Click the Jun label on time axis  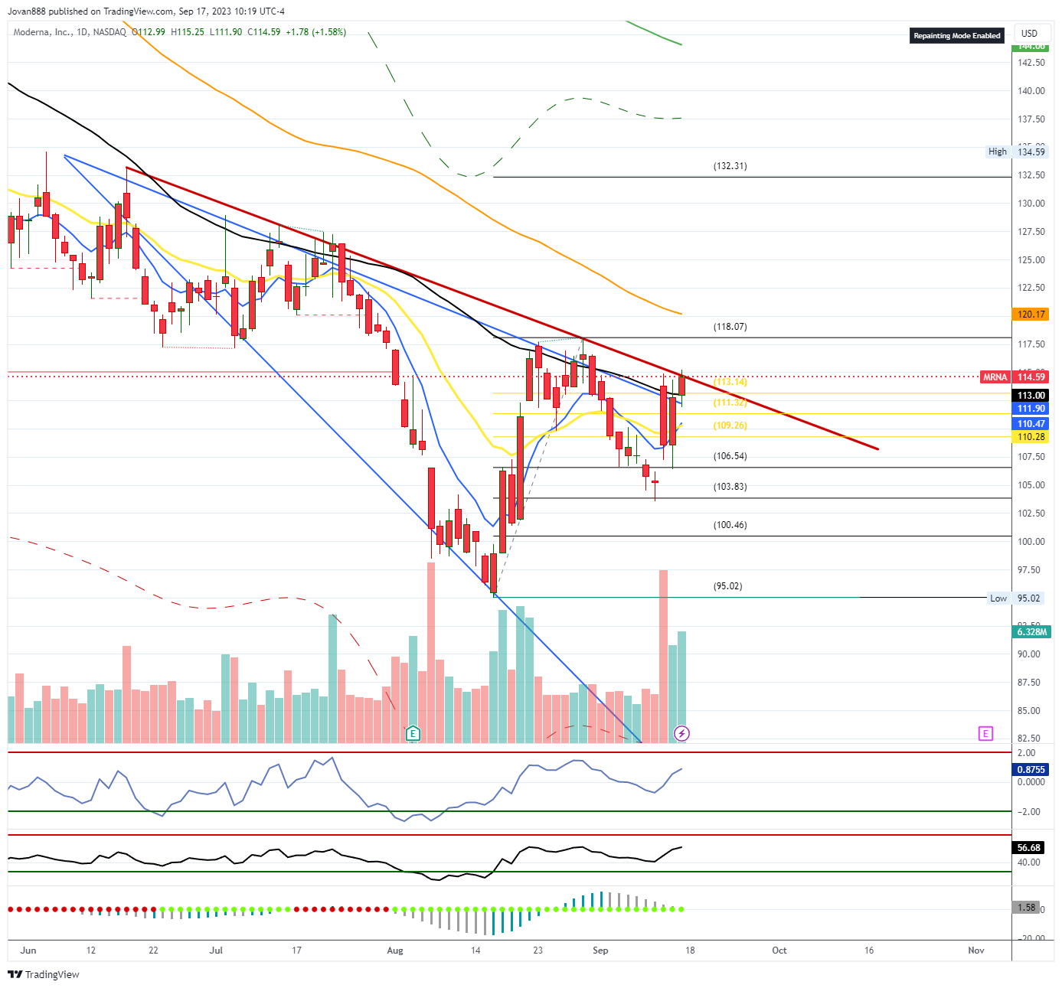[28, 950]
